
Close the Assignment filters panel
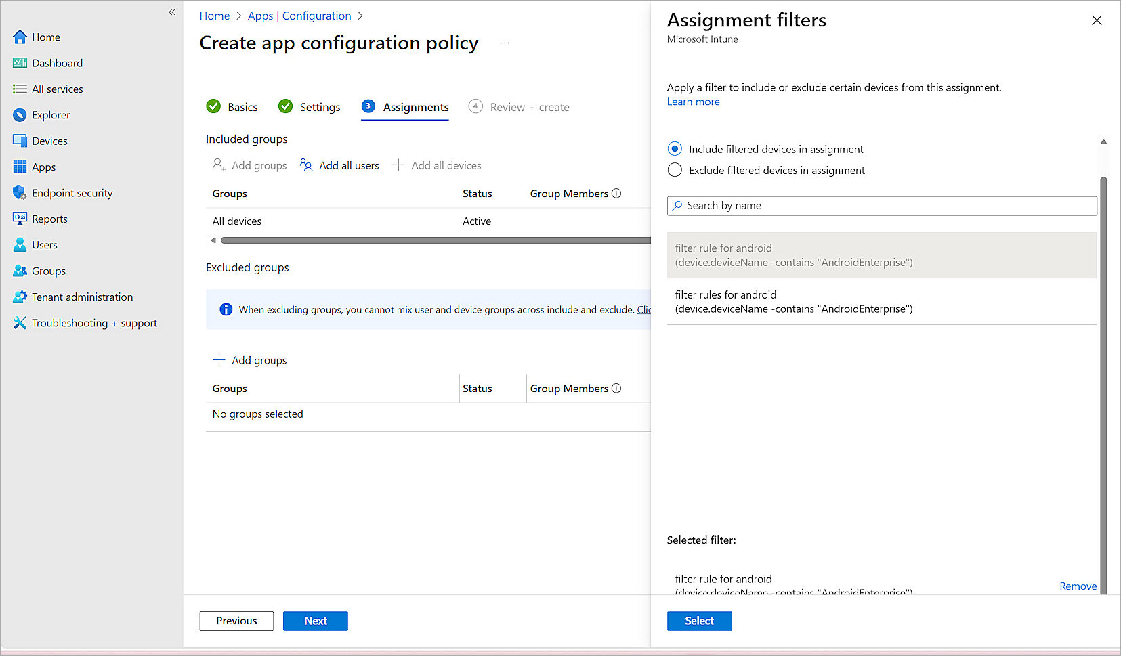[x=1097, y=20]
